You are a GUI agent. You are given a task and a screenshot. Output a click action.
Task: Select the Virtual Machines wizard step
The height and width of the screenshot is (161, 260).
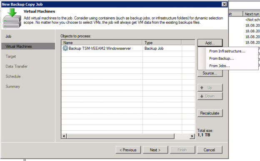pos(28,46)
